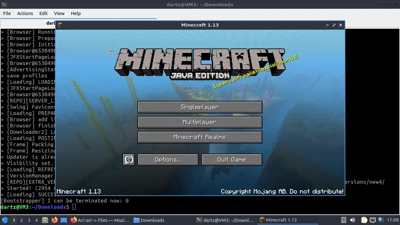Switch to the dartz@VM3 terminal taskbar entry
This screenshot has height=225, width=400.
tap(225, 220)
